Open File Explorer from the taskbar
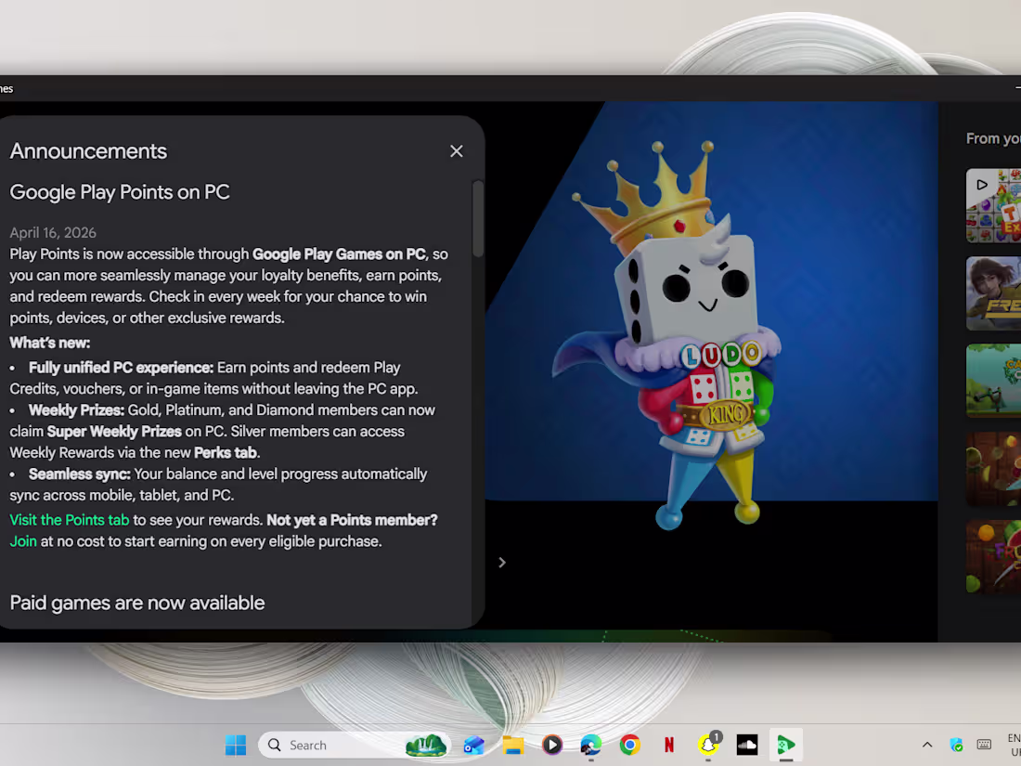Viewport: 1021px width, 766px height. [513, 746]
